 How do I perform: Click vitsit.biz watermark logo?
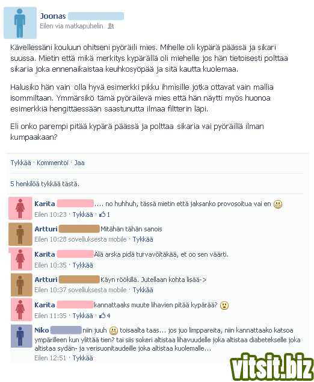(x=272, y=367)
